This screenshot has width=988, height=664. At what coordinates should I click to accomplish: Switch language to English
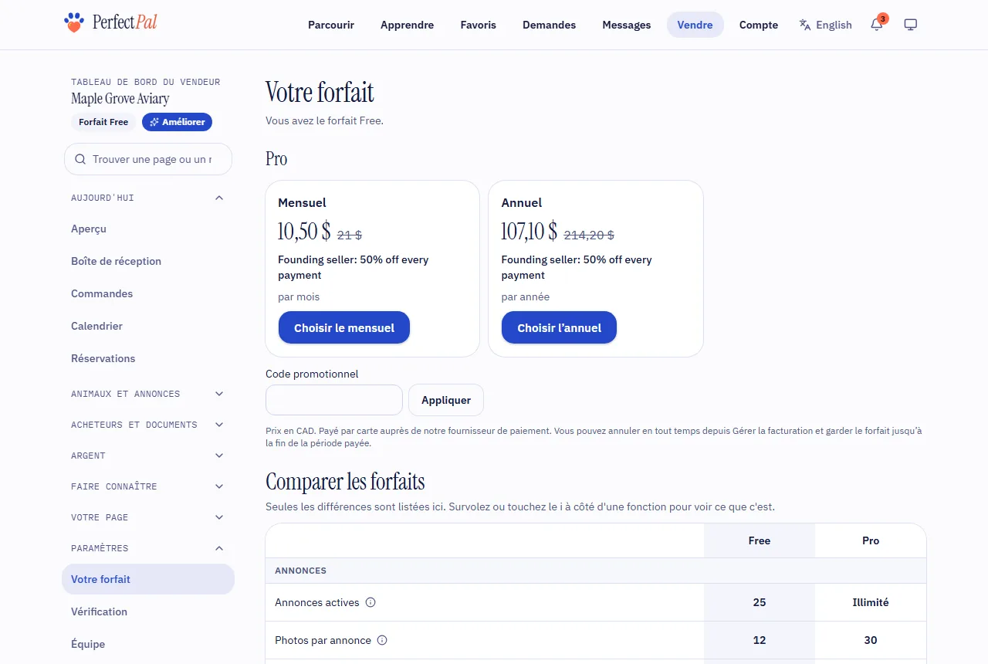click(826, 25)
